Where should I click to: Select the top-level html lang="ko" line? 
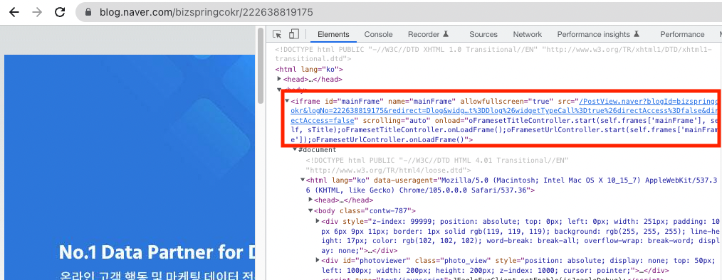[309, 70]
